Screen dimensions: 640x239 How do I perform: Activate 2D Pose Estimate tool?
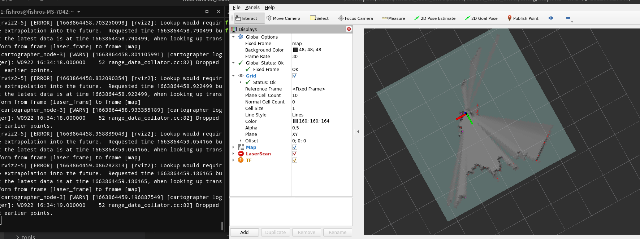click(435, 18)
